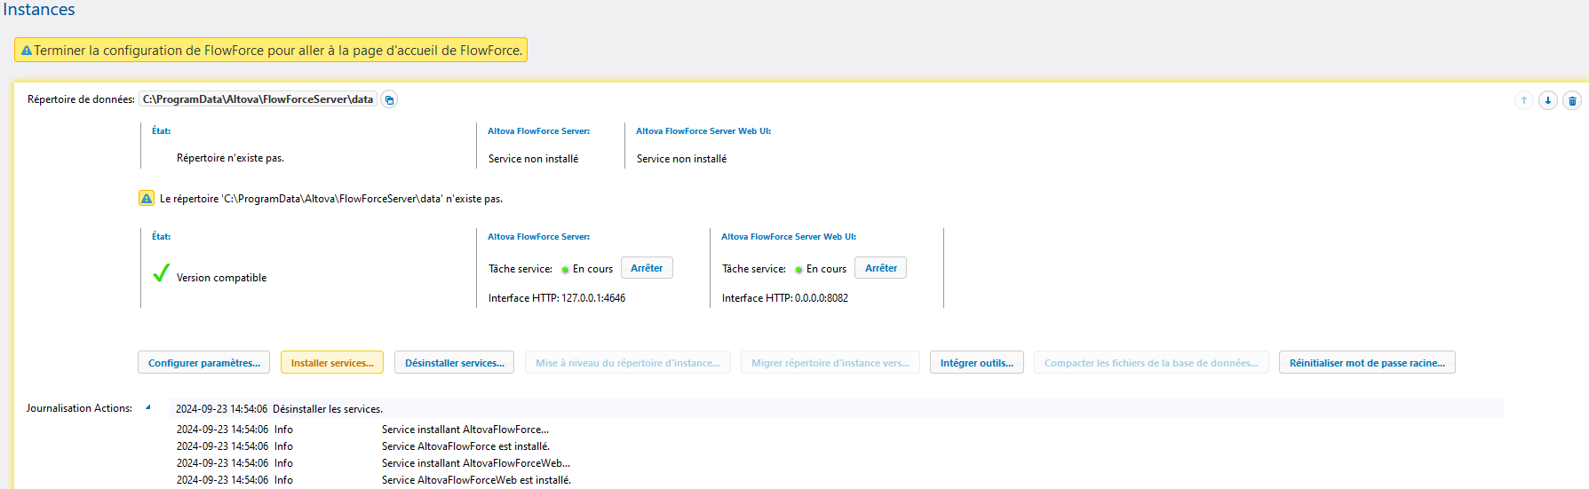This screenshot has width=1589, height=489.
Task: Click the Terminer la configuration de FlowForce banner
Action: tap(271, 51)
